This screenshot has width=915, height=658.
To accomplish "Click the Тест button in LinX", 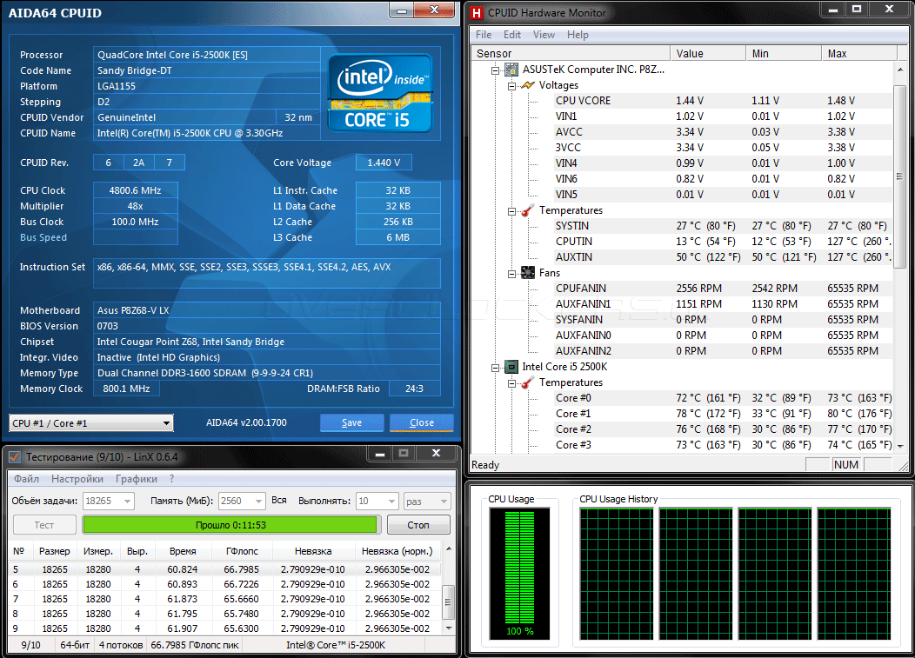I will click(44, 524).
